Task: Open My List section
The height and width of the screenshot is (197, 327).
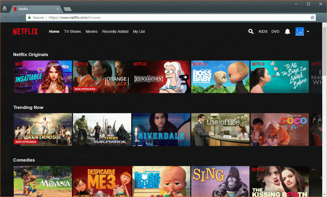Action: (139, 32)
